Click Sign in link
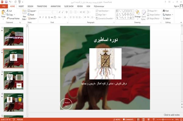This screenshot has width=183, height=121. (x=176, y=6)
